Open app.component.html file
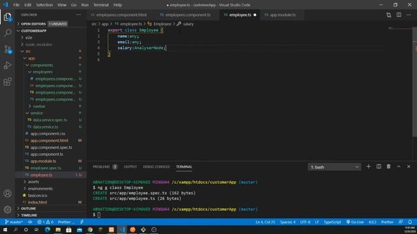Screen dimensions: 417x234 tap(50, 140)
